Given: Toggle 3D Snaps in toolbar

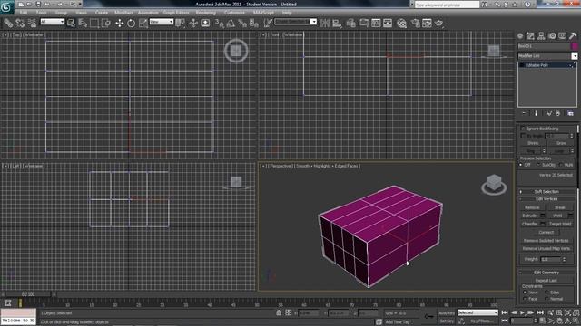Looking at the screenshot, I should (x=220, y=24).
